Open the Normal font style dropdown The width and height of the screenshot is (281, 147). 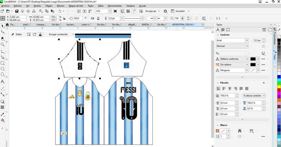247,46
